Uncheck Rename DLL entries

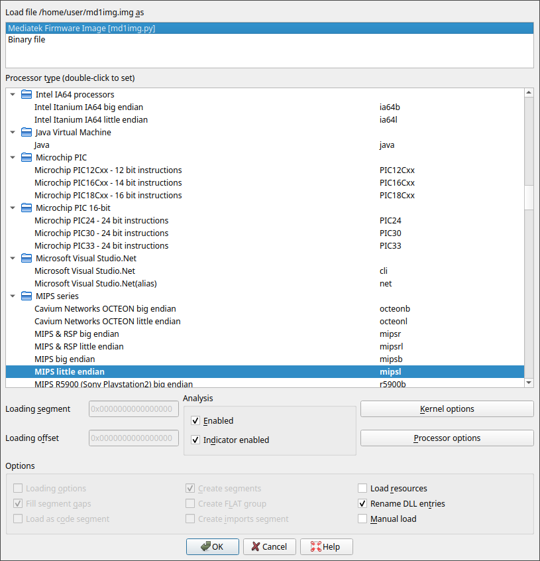(x=362, y=503)
